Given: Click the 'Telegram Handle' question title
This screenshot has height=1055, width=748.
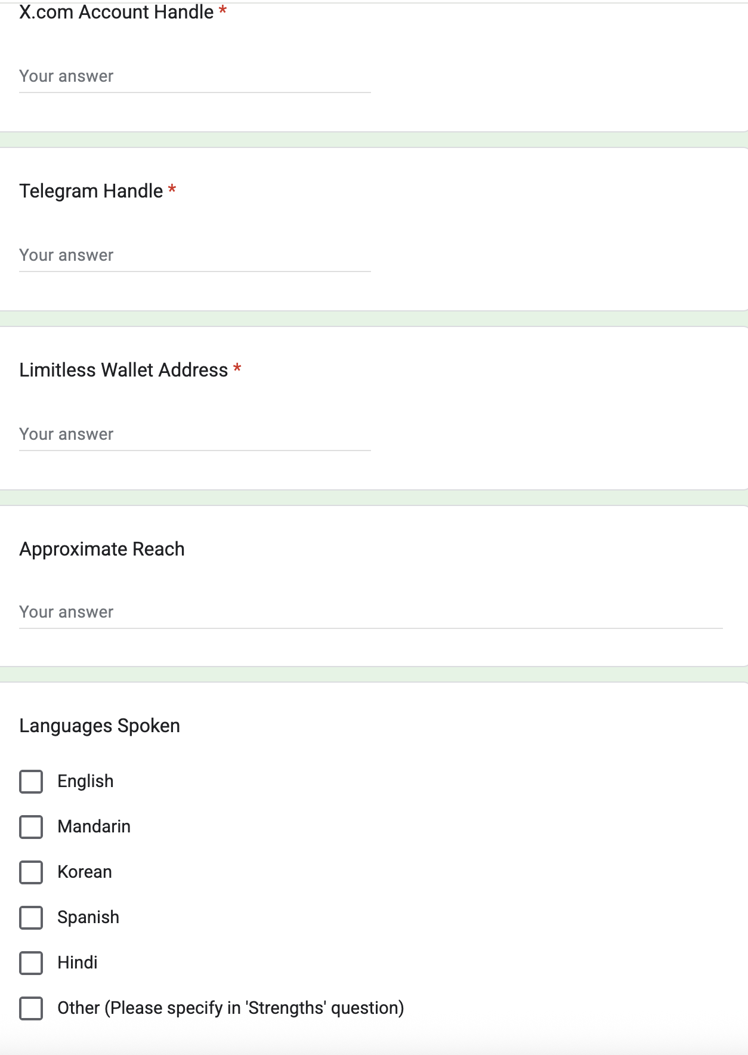Looking at the screenshot, I should [x=91, y=191].
